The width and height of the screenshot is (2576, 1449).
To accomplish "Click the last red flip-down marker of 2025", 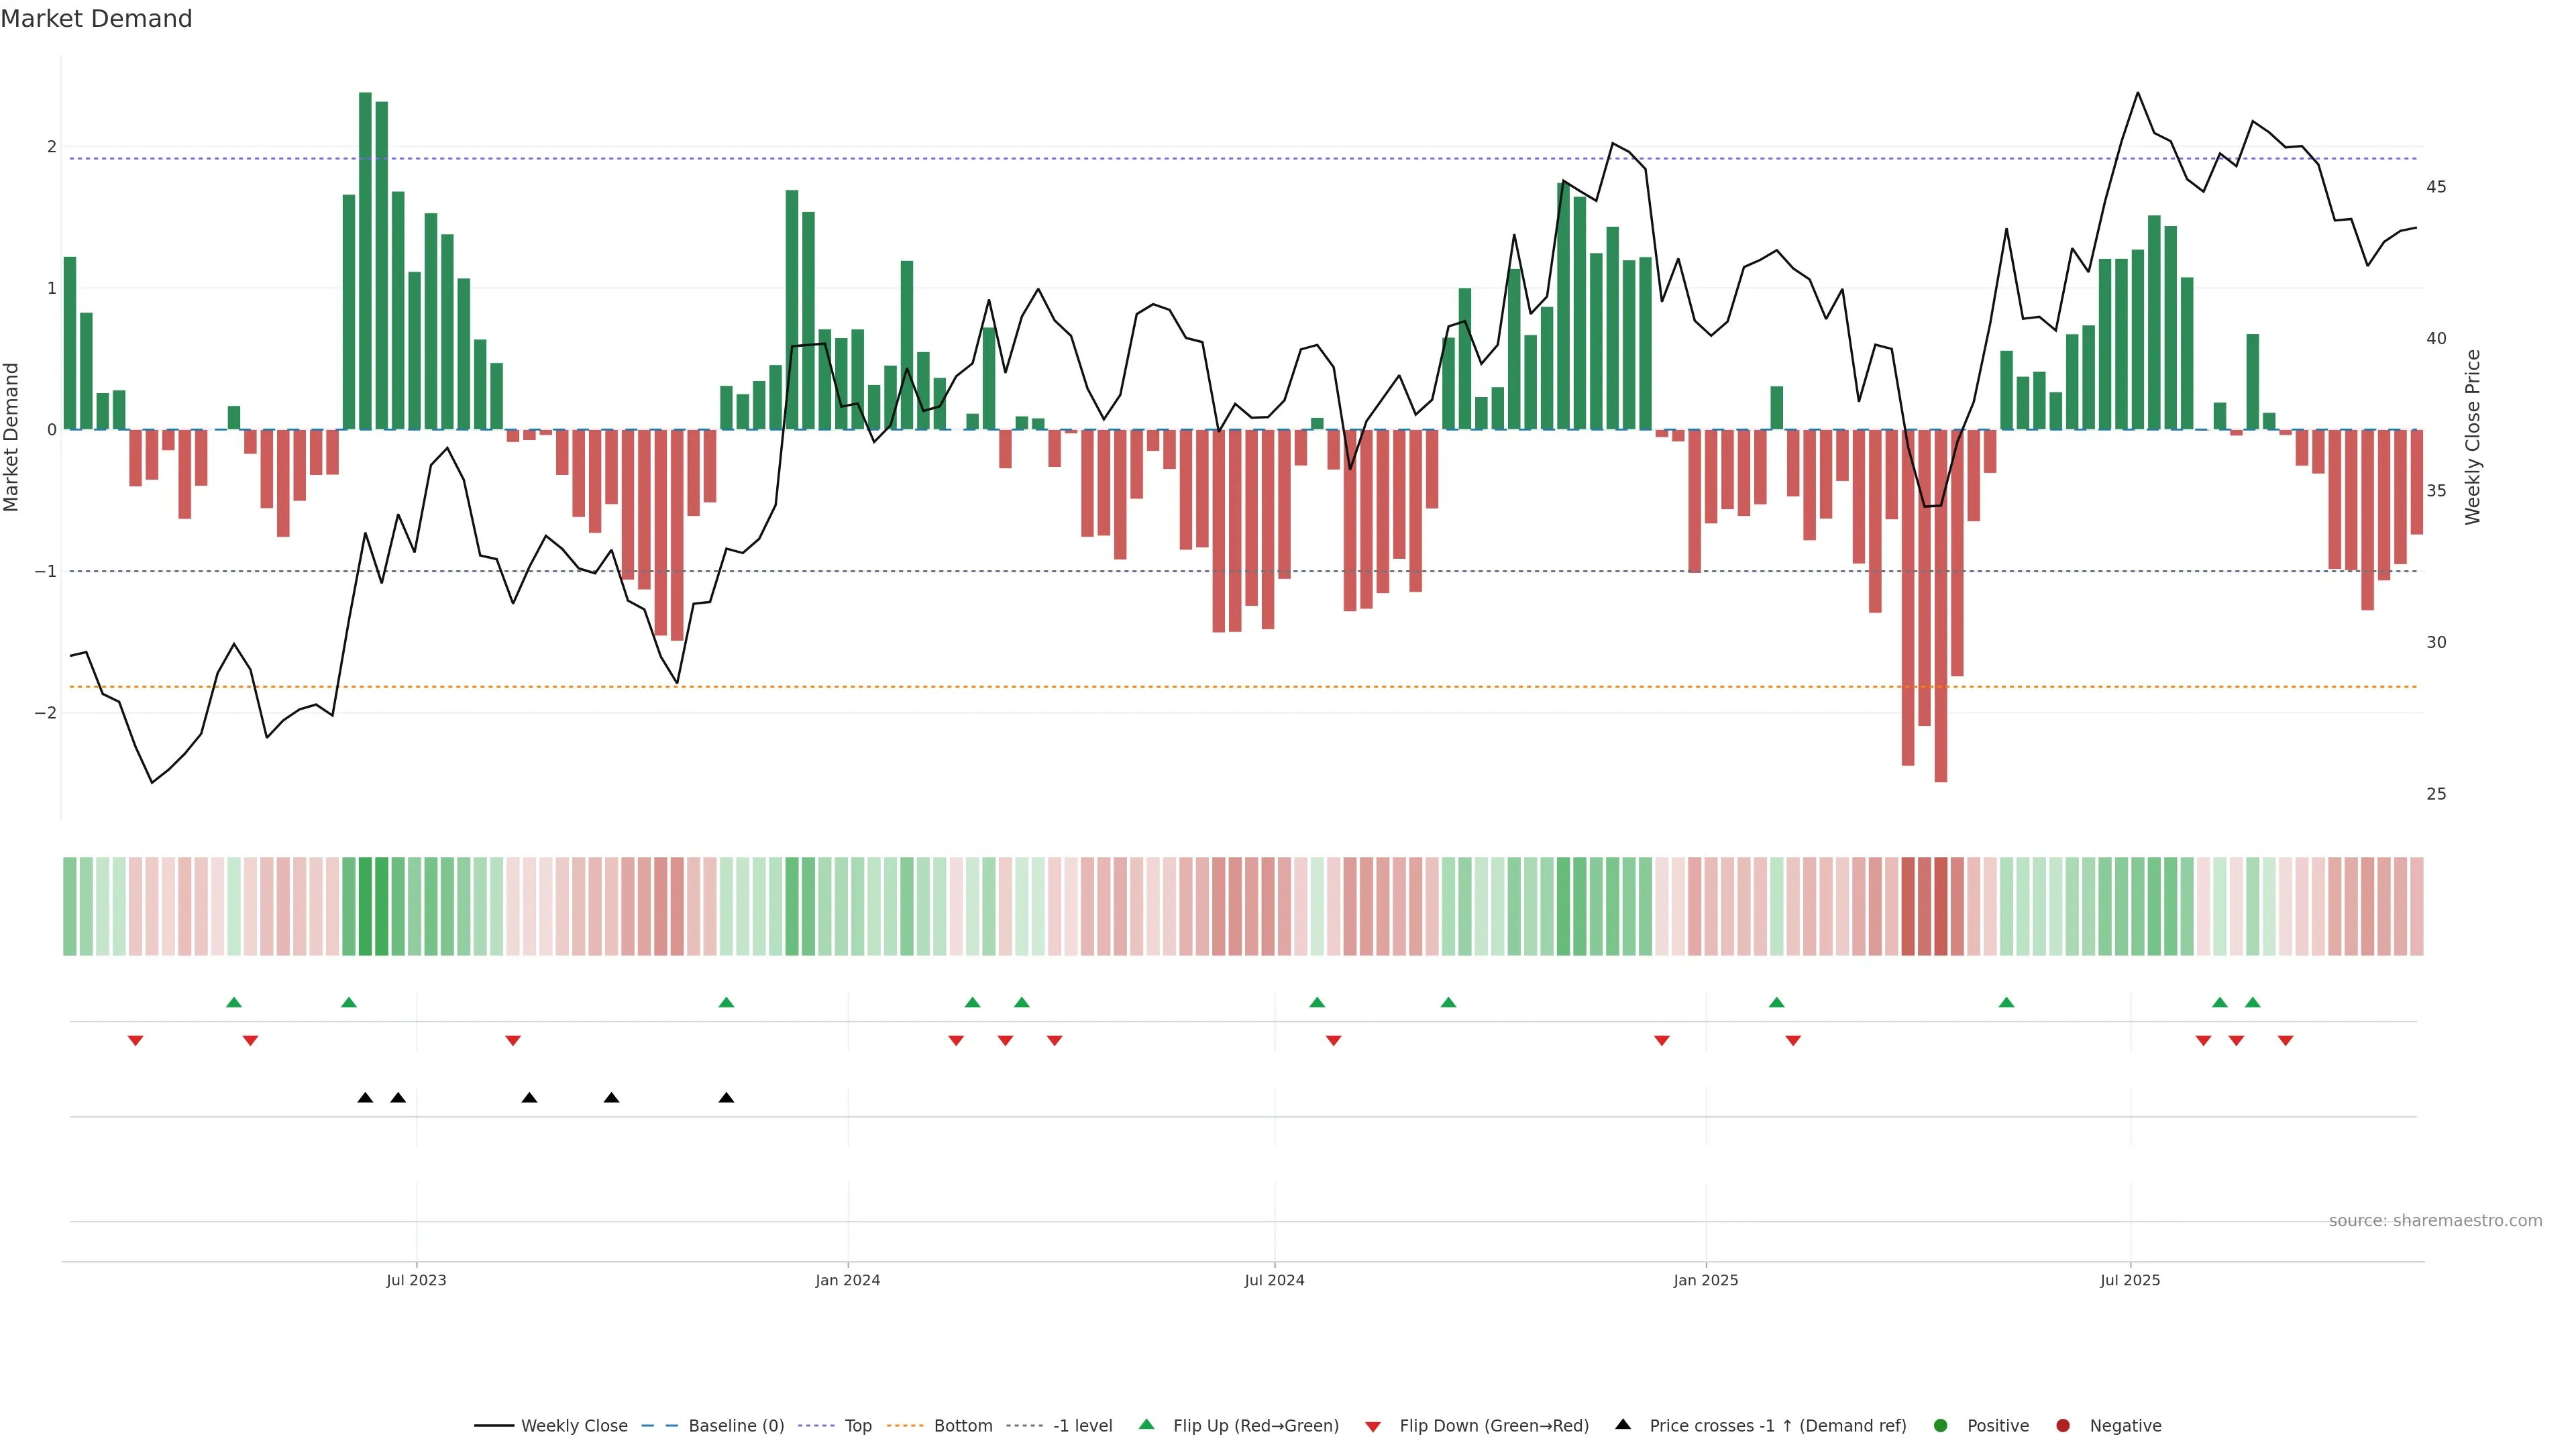I will point(2285,1041).
